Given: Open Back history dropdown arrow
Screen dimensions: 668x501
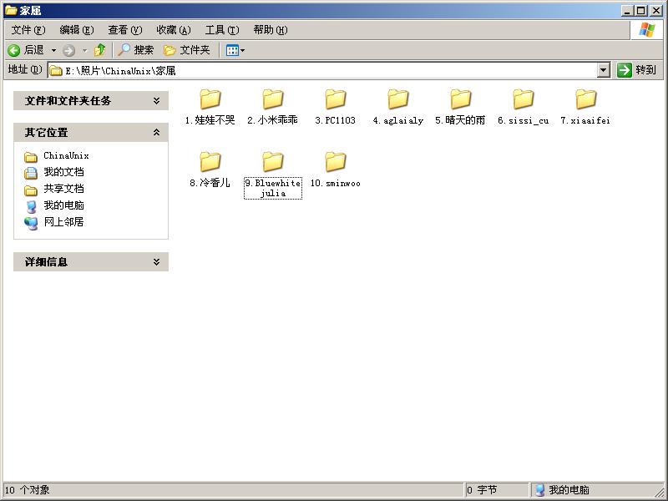Looking at the screenshot, I should tap(53, 50).
